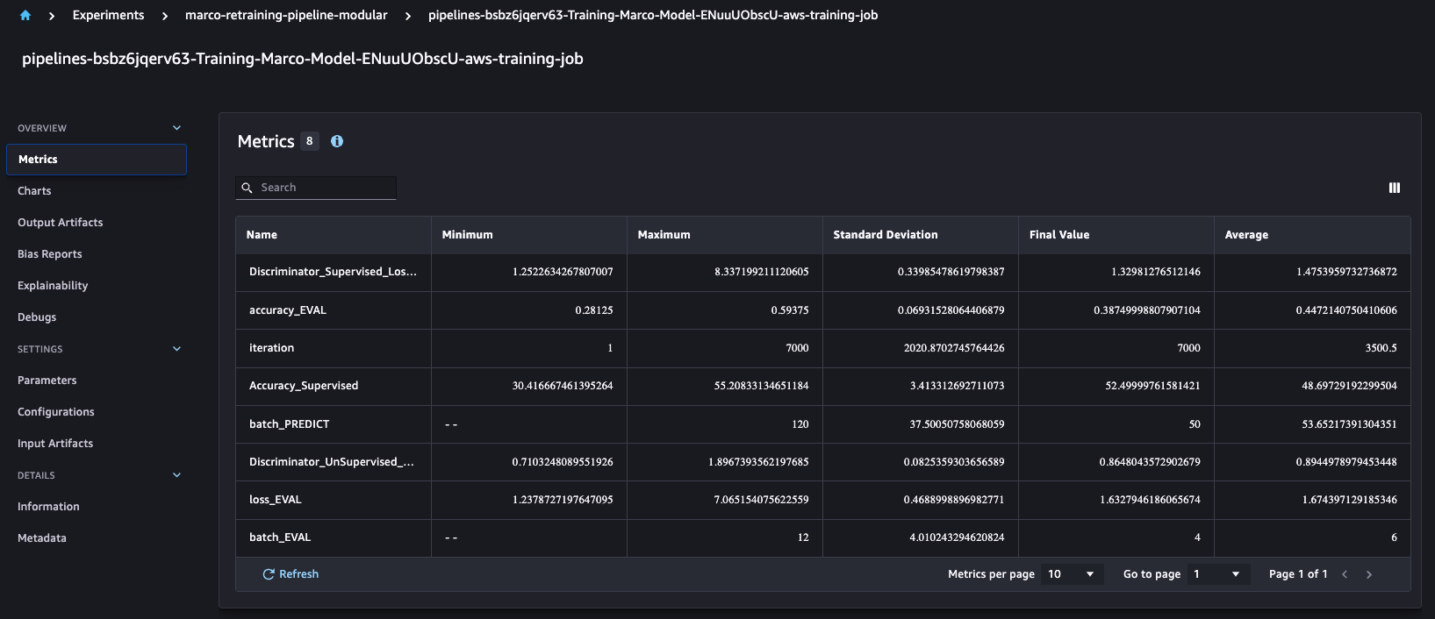Collapse the Details section
The width and height of the screenshot is (1435, 619).
coord(176,475)
